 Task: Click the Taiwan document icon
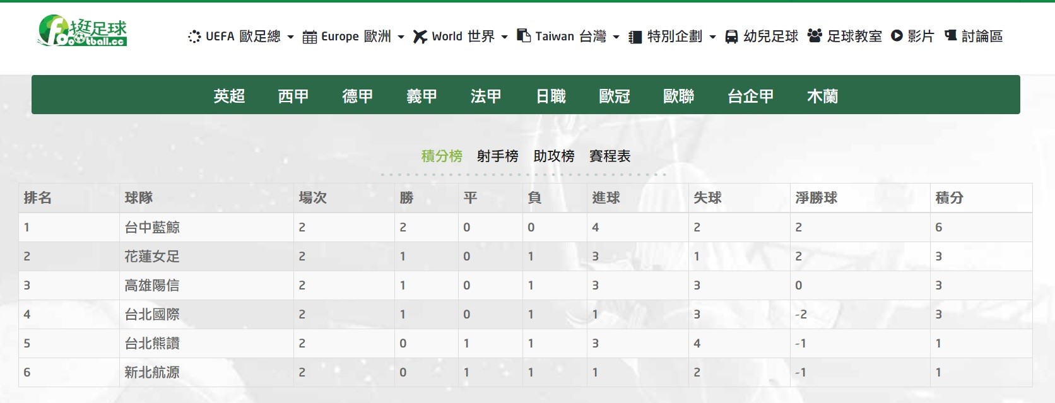(524, 36)
